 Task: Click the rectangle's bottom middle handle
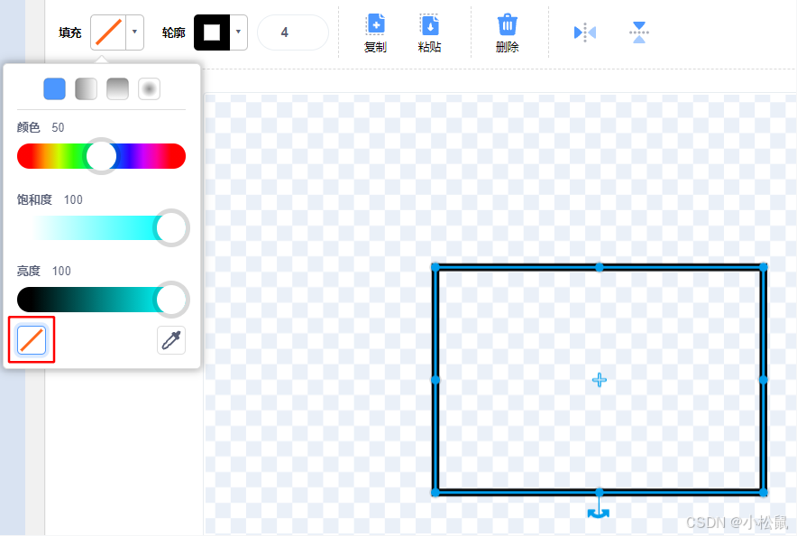point(600,493)
